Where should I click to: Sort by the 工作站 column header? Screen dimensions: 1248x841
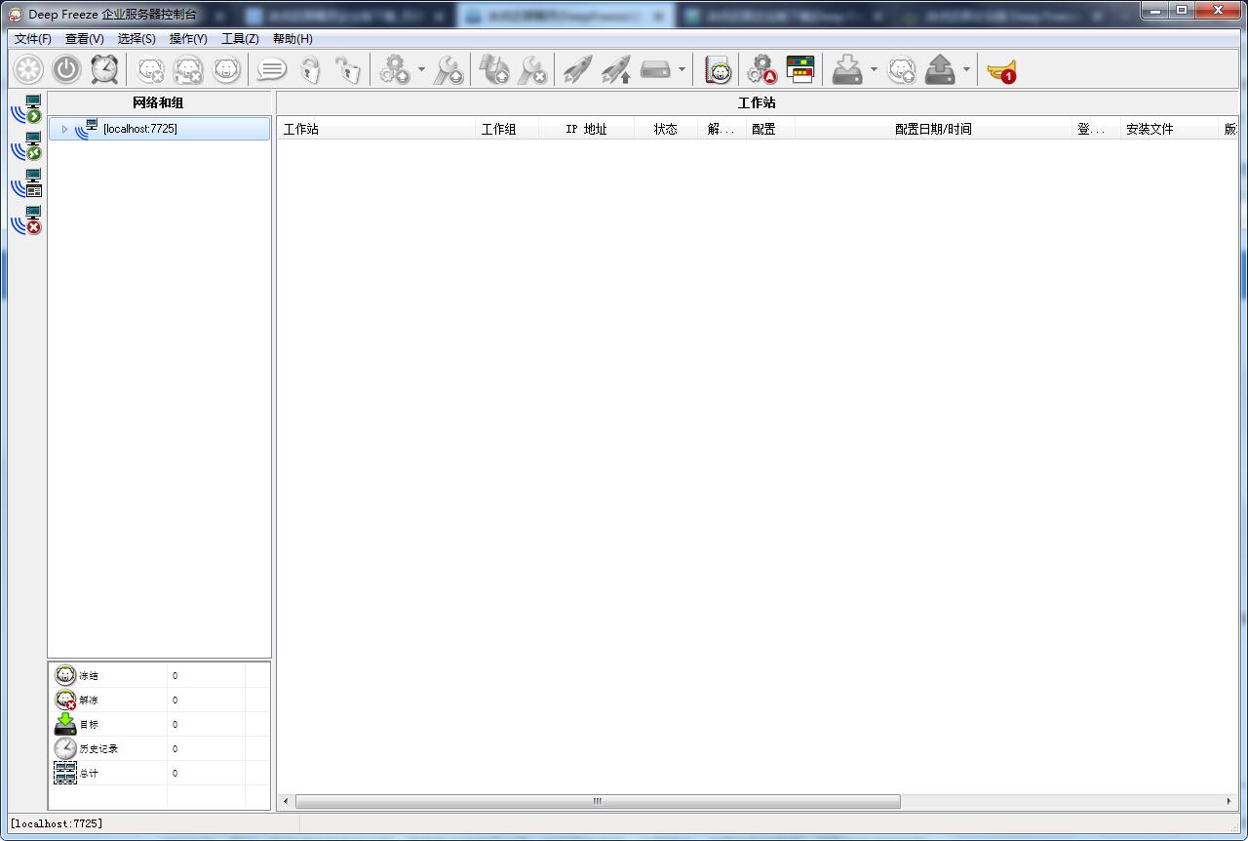pos(376,129)
